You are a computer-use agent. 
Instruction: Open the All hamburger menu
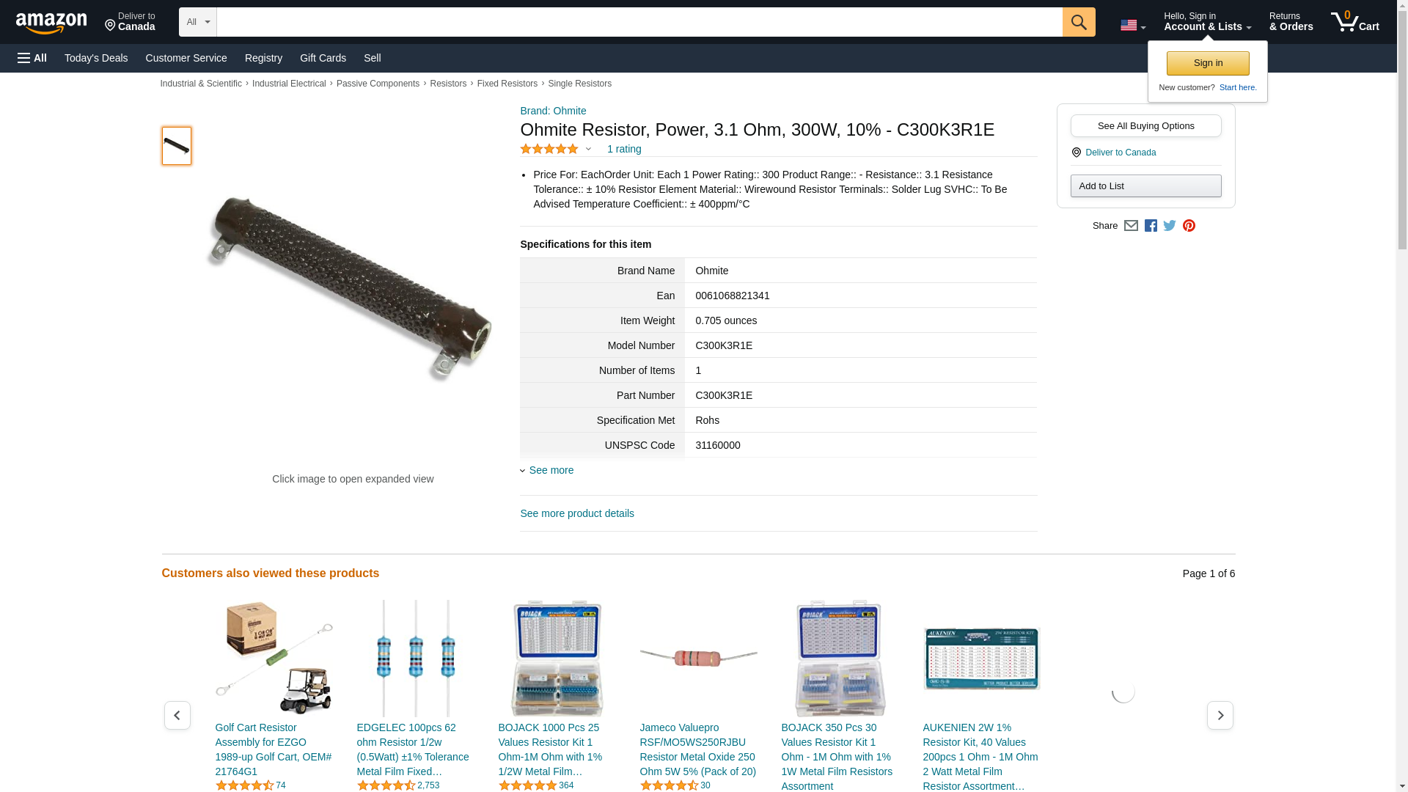point(32,58)
